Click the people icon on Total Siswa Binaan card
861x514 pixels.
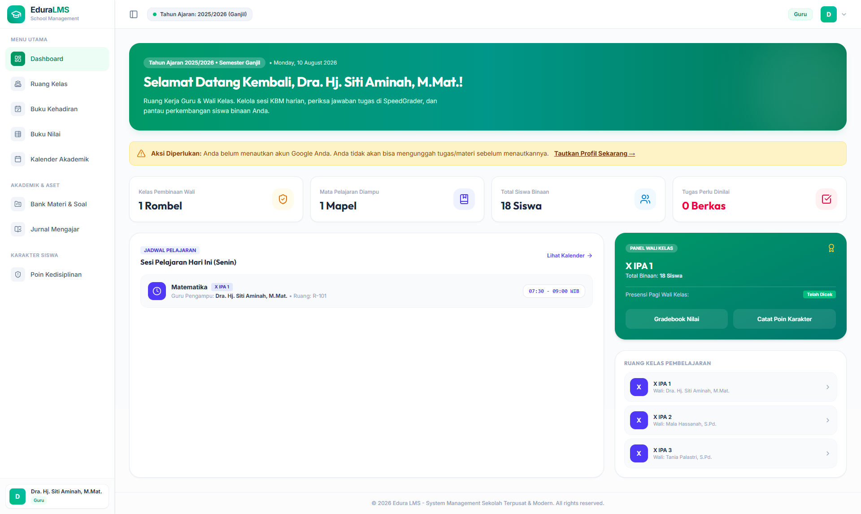click(x=645, y=199)
